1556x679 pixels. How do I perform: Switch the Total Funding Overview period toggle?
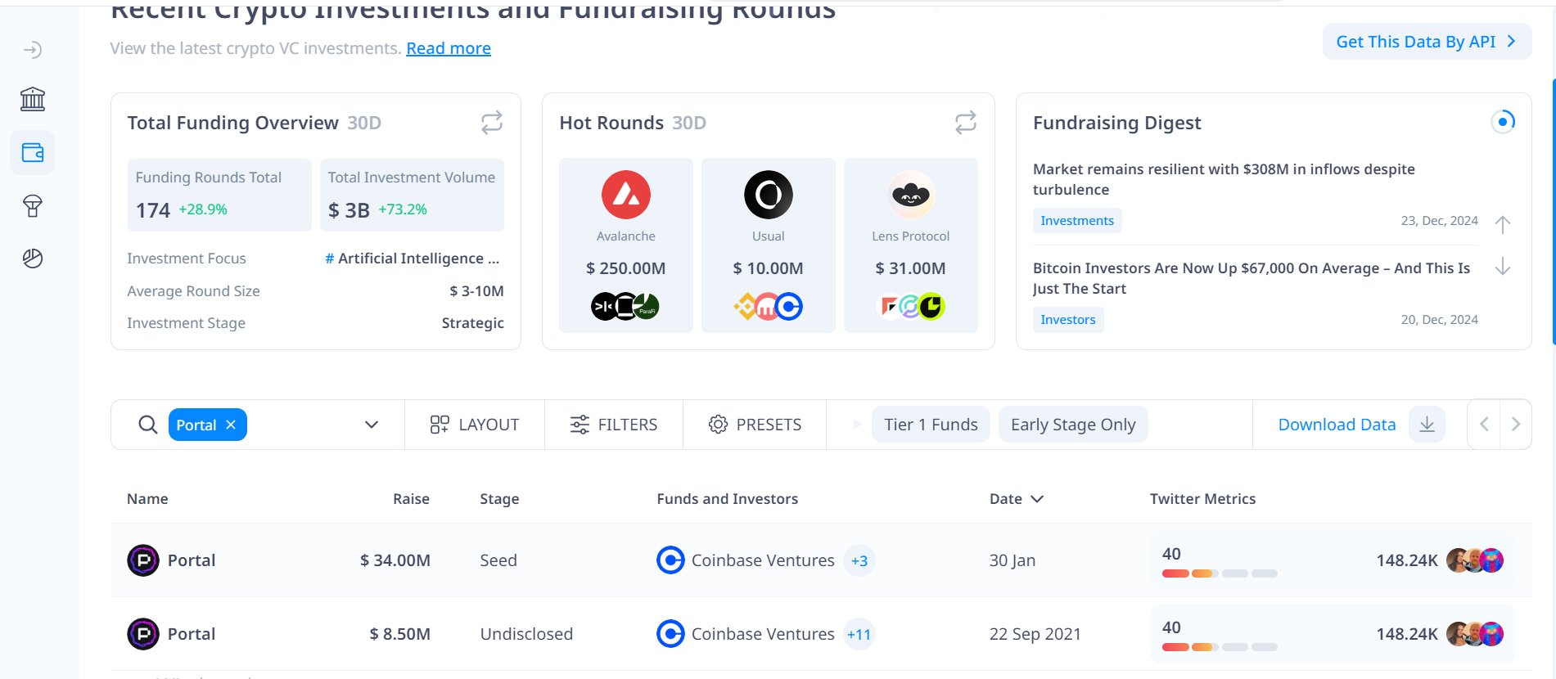[492, 123]
